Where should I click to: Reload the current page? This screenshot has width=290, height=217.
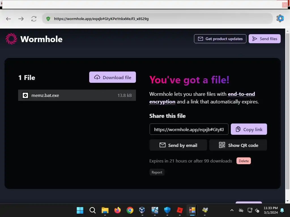coord(34,19)
